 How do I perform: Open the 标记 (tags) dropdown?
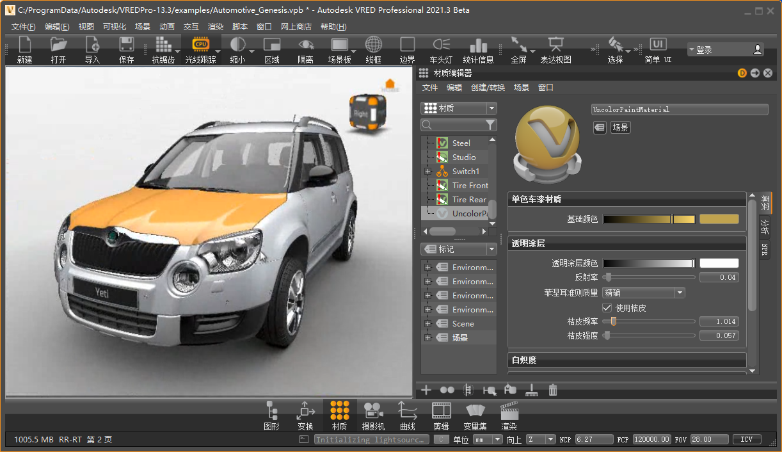click(459, 249)
